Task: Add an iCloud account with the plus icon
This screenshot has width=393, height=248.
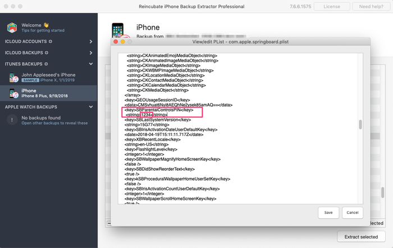Action: [51, 41]
